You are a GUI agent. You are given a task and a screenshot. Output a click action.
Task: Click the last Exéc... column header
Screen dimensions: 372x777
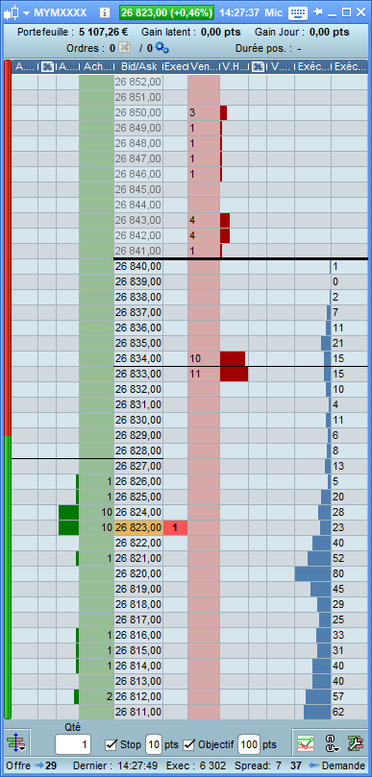coord(349,66)
